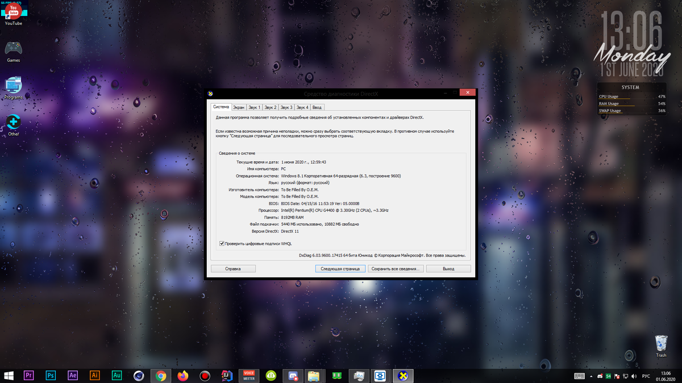Switch to the Система tab

[x=221, y=107]
